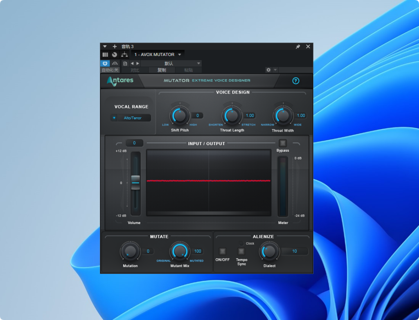Open the gear settings icon
419x320 pixels.
(268, 70)
